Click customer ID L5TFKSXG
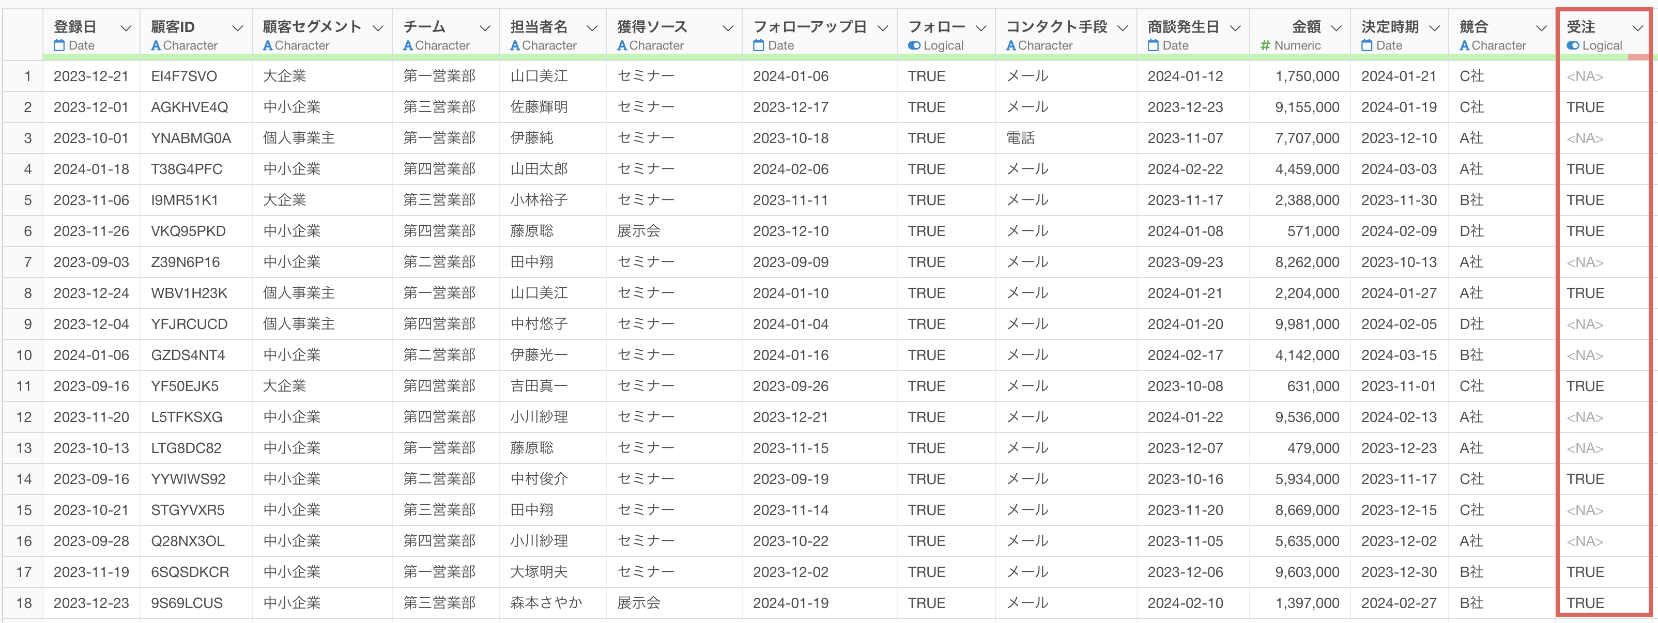 (187, 417)
